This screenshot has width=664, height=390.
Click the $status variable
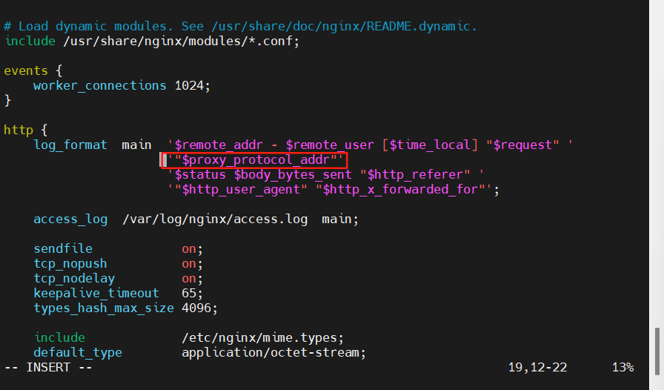(200, 175)
